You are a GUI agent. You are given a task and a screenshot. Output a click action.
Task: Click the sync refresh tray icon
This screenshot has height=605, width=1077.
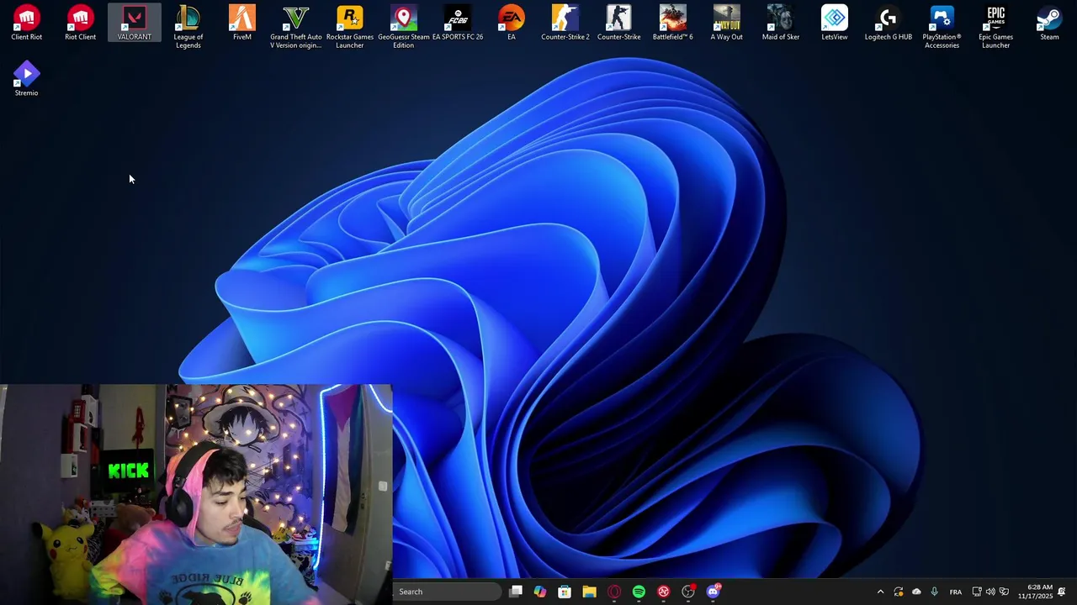point(899,592)
